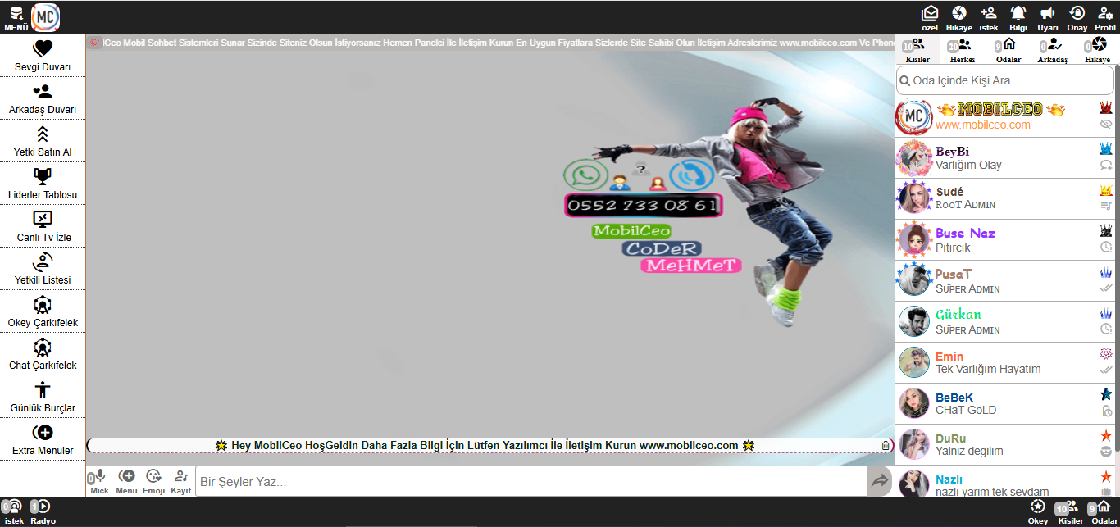Select user Nazlı in list

[1004, 481]
